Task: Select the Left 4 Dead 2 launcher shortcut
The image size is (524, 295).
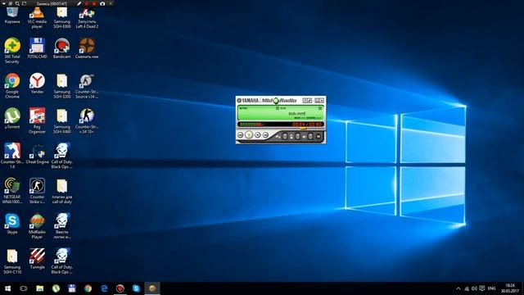Action: 87,18
